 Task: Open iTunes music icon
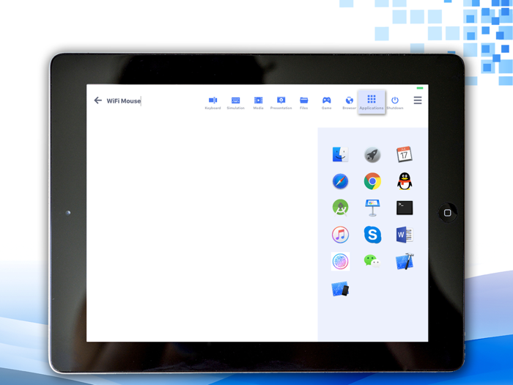coord(340,235)
